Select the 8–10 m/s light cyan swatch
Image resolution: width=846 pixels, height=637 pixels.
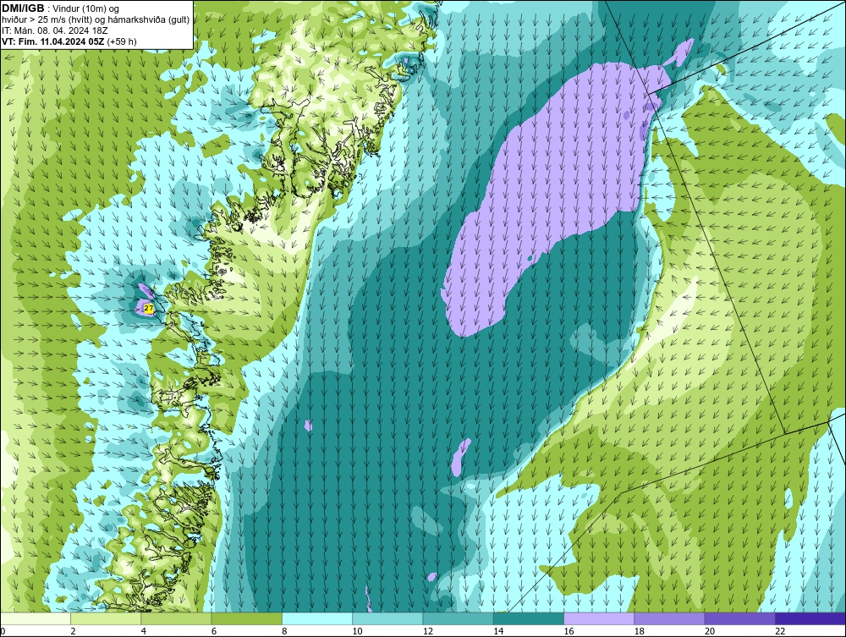click(x=317, y=618)
